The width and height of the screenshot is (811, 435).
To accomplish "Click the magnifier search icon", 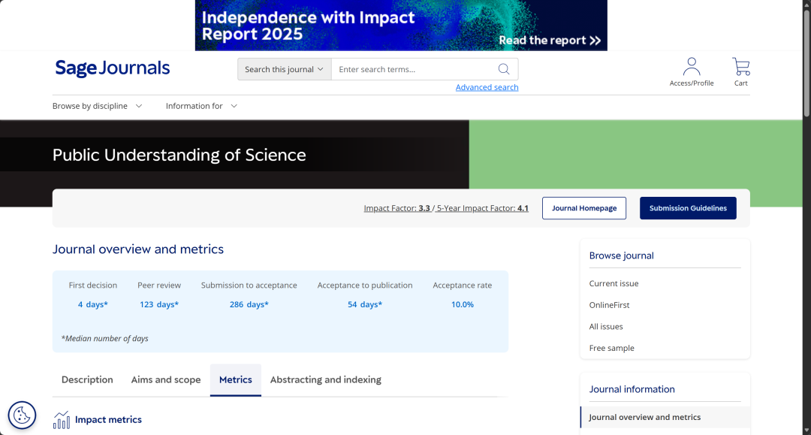I will coord(504,69).
